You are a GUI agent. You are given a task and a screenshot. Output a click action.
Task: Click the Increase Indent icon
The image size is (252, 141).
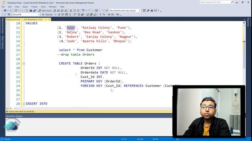113,14
